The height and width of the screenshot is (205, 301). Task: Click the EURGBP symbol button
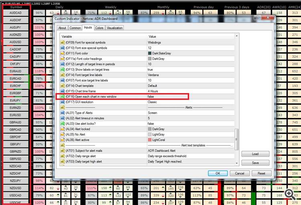click(x=16, y=93)
